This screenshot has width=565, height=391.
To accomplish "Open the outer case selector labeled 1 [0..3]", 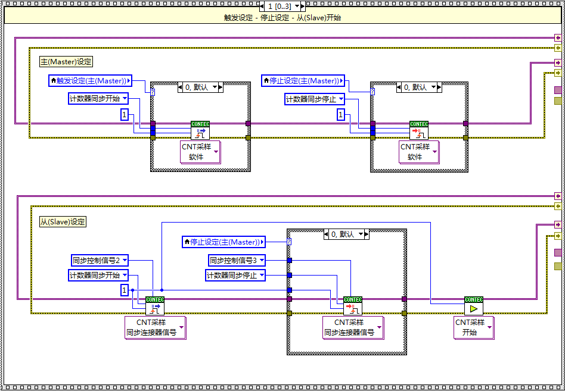I will 282,6.
